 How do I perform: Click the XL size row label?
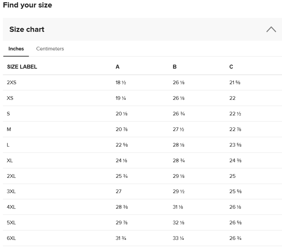point(10,160)
